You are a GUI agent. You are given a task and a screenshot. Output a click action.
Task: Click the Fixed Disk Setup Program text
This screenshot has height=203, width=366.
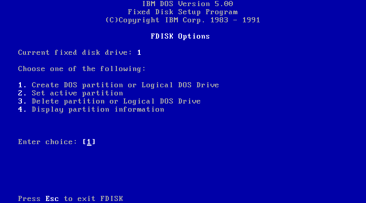click(x=183, y=12)
